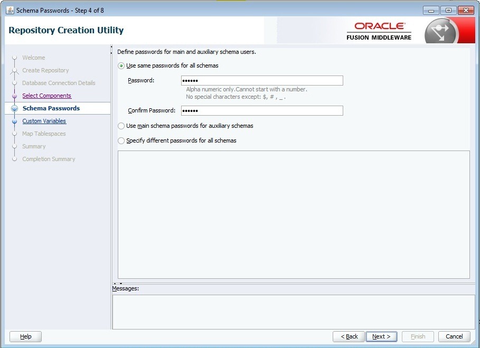The height and width of the screenshot is (348, 480).
Task: Click the Java icon in the title bar
Action: tap(10, 10)
